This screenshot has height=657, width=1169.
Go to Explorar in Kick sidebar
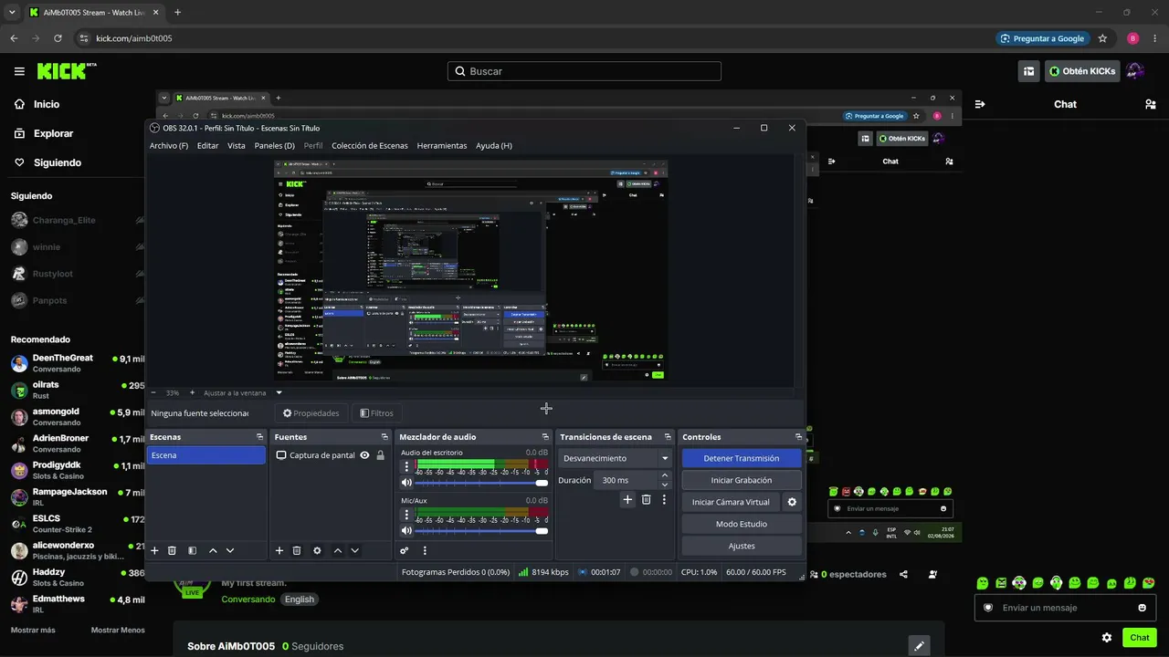tap(53, 133)
